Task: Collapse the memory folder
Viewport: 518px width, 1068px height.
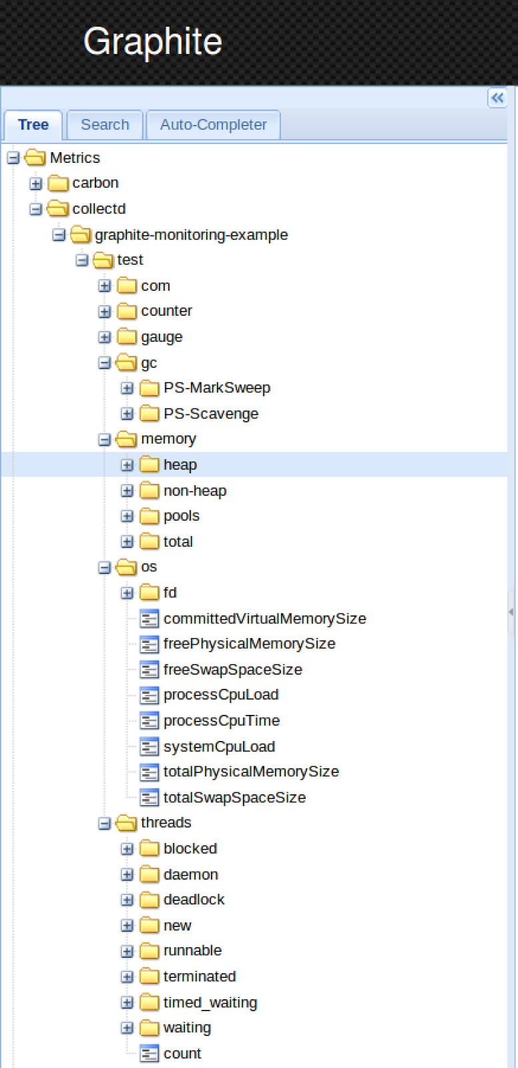Action: pyautogui.click(x=105, y=440)
